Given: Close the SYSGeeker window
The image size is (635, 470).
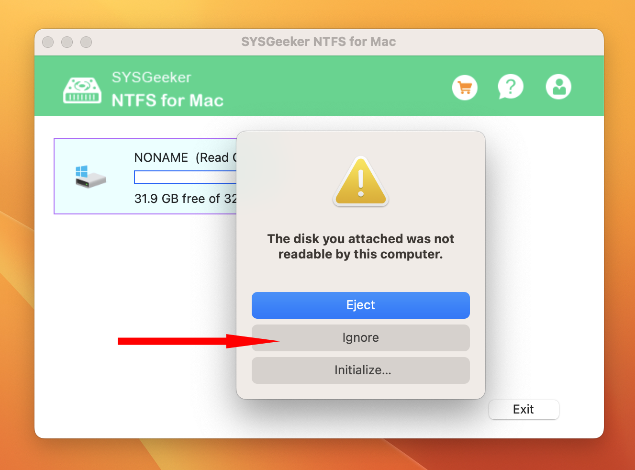Looking at the screenshot, I should click(48, 42).
